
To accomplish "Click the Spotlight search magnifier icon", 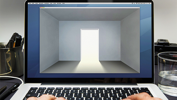I will click(149, 3).
